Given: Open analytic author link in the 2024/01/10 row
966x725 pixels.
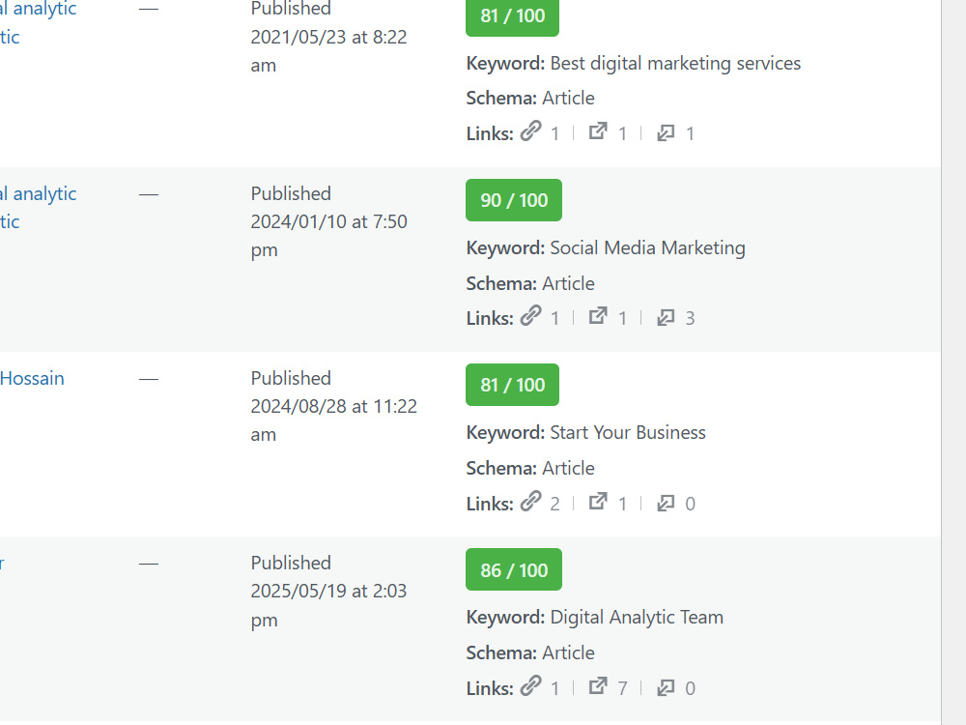Looking at the screenshot, I should click(x=39, y=207).
